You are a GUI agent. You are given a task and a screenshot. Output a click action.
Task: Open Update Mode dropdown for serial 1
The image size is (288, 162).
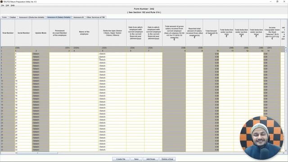tap(40, 54)
